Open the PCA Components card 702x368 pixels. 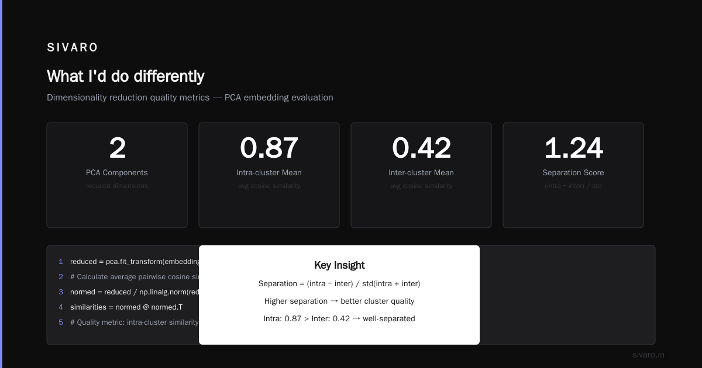click(117, 175)
